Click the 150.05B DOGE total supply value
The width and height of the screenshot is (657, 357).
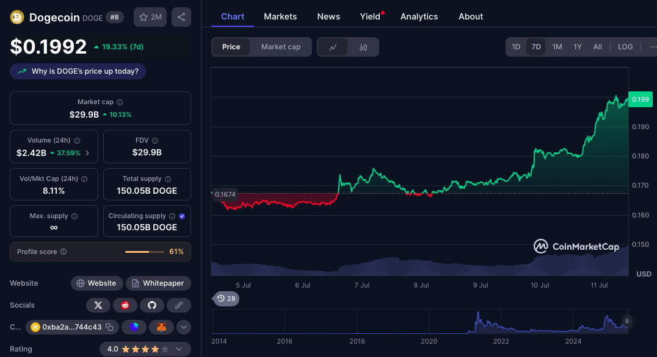(x=147, y=191)
